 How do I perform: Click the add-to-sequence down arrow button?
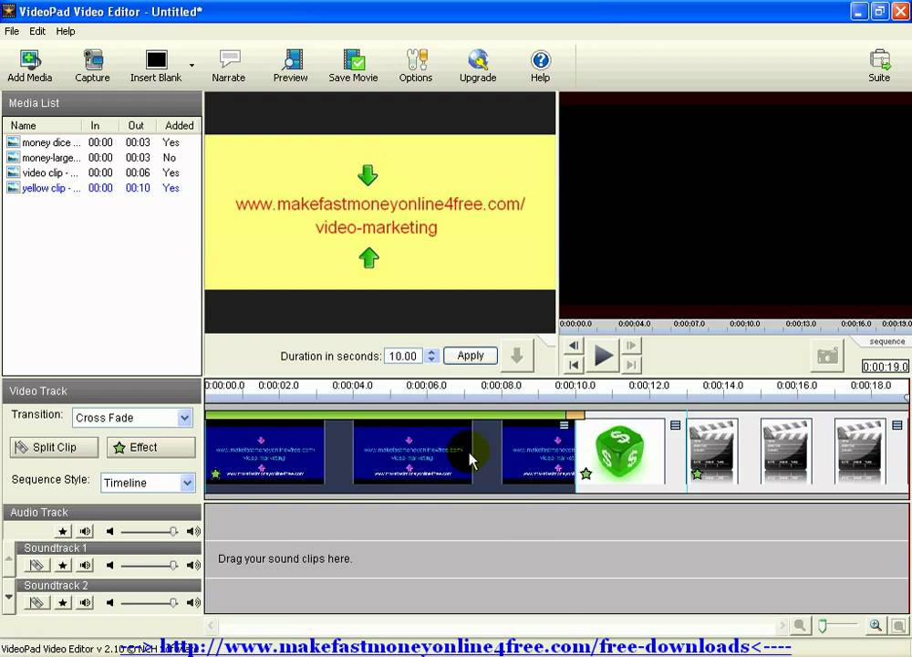coord(516,355)
